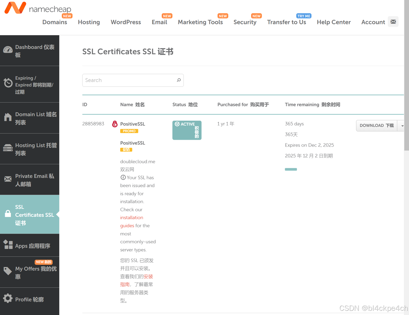Open the Domains menu

pos(55,22)
